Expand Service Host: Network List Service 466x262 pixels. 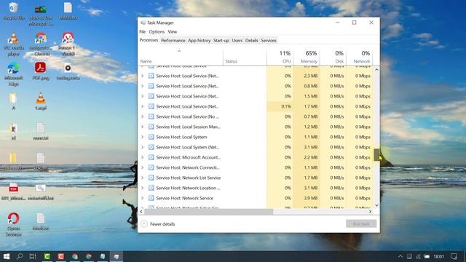tap(143, 178)
